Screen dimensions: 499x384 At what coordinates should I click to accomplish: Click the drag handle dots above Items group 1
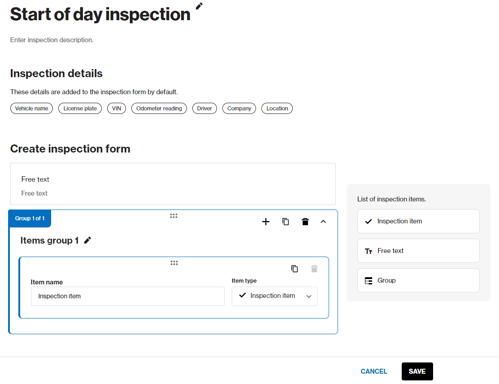[174, 216]
